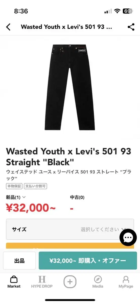Open the Media compass tab
Viewport: 140px width, 304px height.
(x=98, y=282)
